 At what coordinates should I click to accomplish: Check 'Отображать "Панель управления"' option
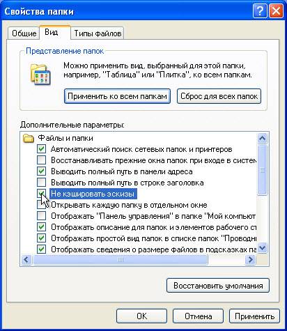(x=41, y=216)
